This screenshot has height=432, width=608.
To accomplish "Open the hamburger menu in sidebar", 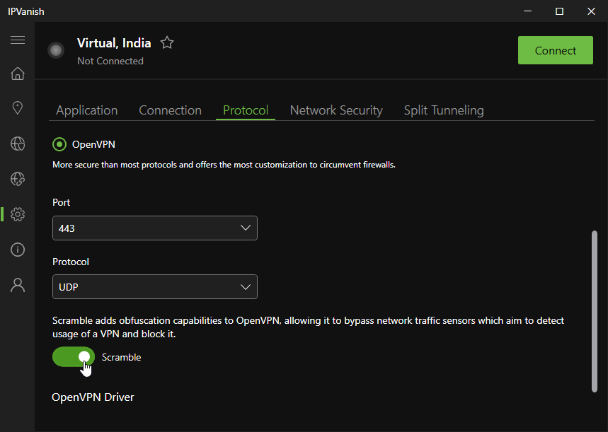I will point(18,40).
